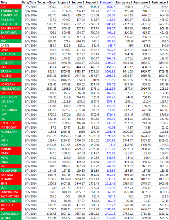The image size is (169, 220).
Task: Click GRASIM Resistance 3 value 3709.53
Action: point(163,71)
